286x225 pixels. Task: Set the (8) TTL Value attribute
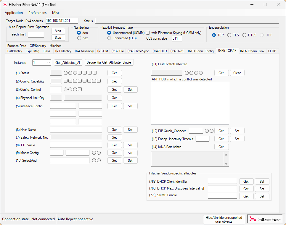[x=130, y=145]
